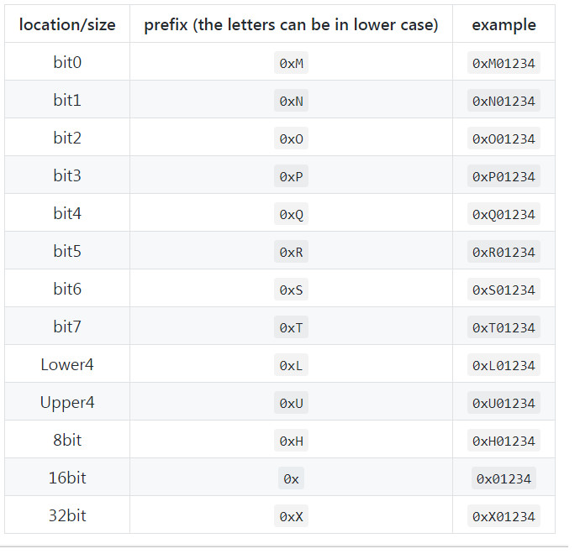The height and width of the screenshot is (559, 580).
Task: Select the '8bit' location cell
Action: point(67,440)
